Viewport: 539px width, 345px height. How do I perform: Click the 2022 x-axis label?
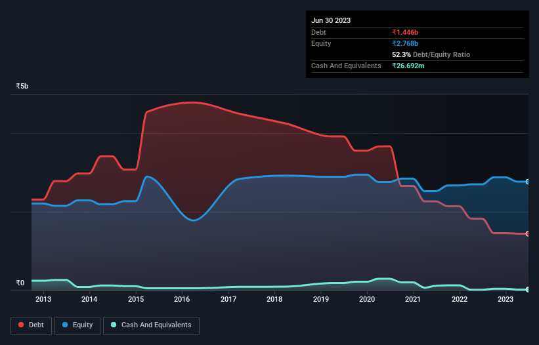pos(460,299)
